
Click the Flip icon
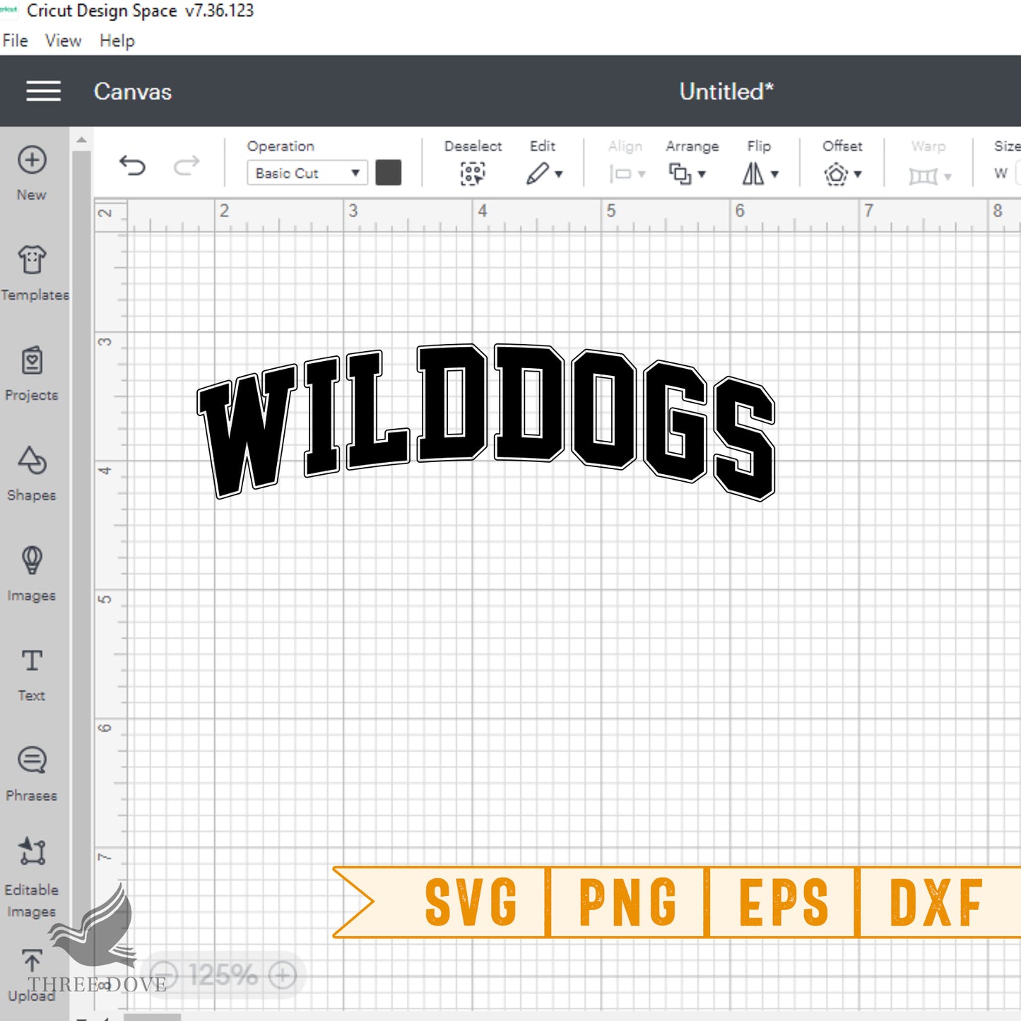pos(753,173)
